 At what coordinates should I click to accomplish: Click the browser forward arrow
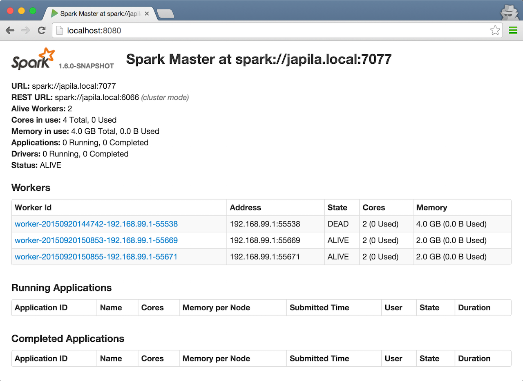pos(26,31)
